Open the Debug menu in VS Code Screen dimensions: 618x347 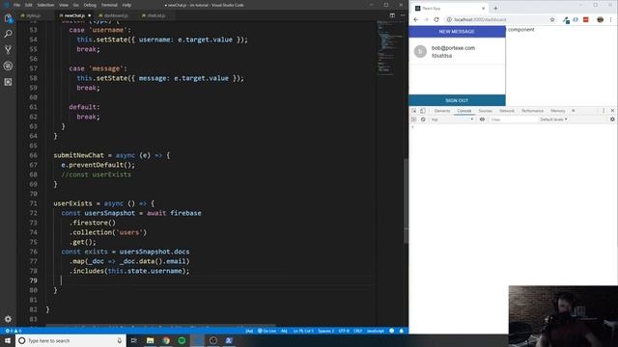tap(90, 5)
